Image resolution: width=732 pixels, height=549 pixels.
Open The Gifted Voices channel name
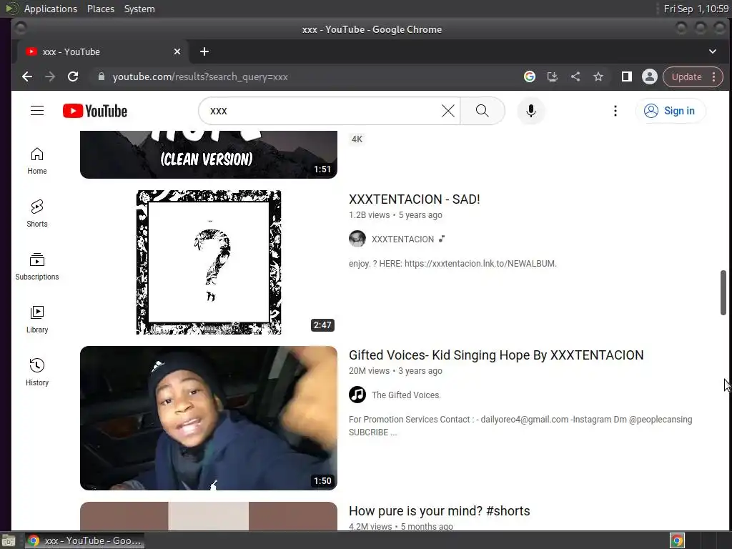pyautogui.click(x=406, y=395)
